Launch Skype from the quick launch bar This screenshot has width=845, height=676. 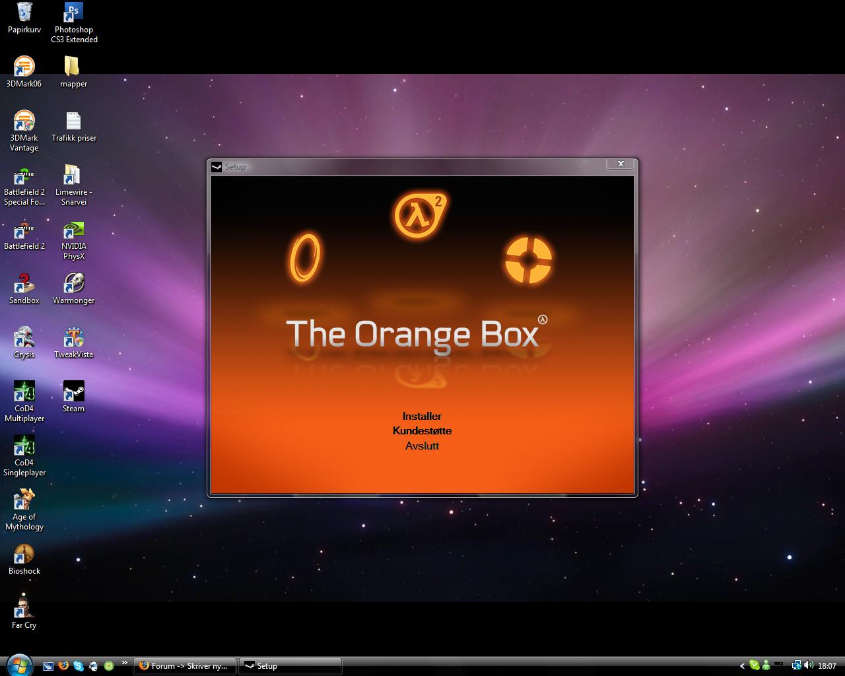(79, 666)
